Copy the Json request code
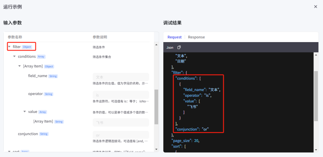The width and height of the screenshot is (323, 157). pos(179,47)
